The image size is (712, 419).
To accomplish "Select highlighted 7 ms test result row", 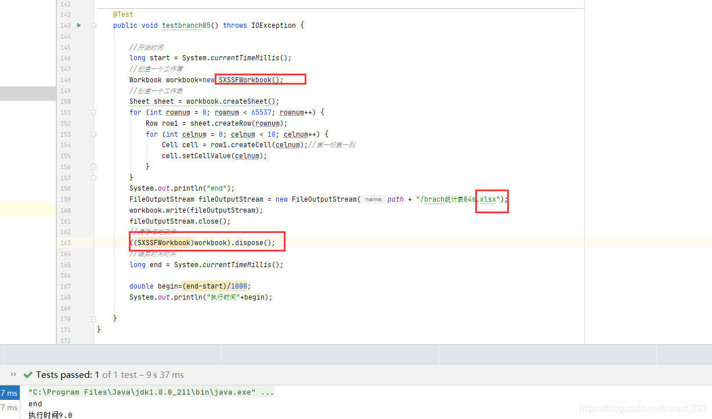I will [9, 393].
